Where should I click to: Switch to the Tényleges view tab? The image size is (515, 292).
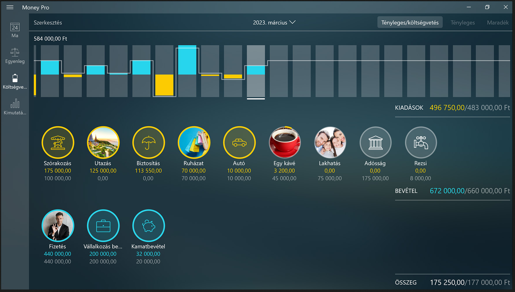462,22
